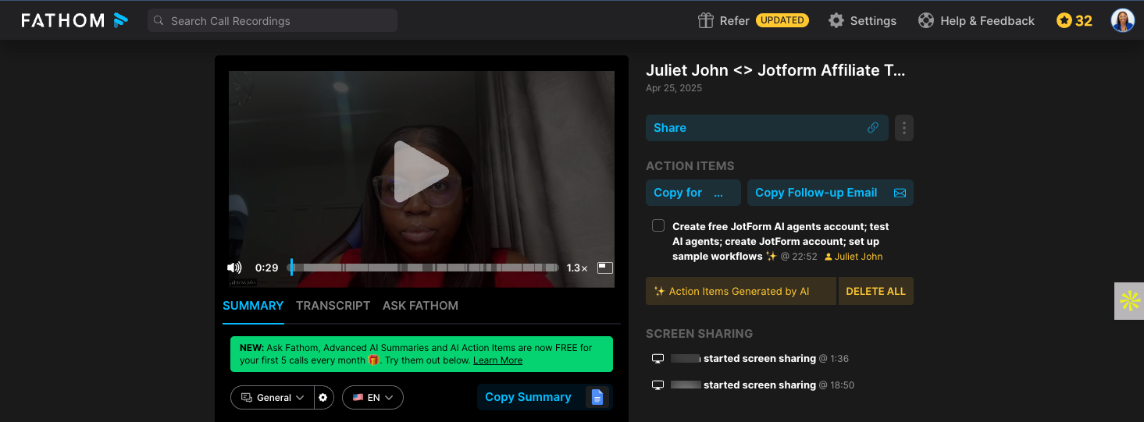Click the Share link chain icon
Image resolution: width=1144 pixels, height=422 pixels.
click(873, 128)
